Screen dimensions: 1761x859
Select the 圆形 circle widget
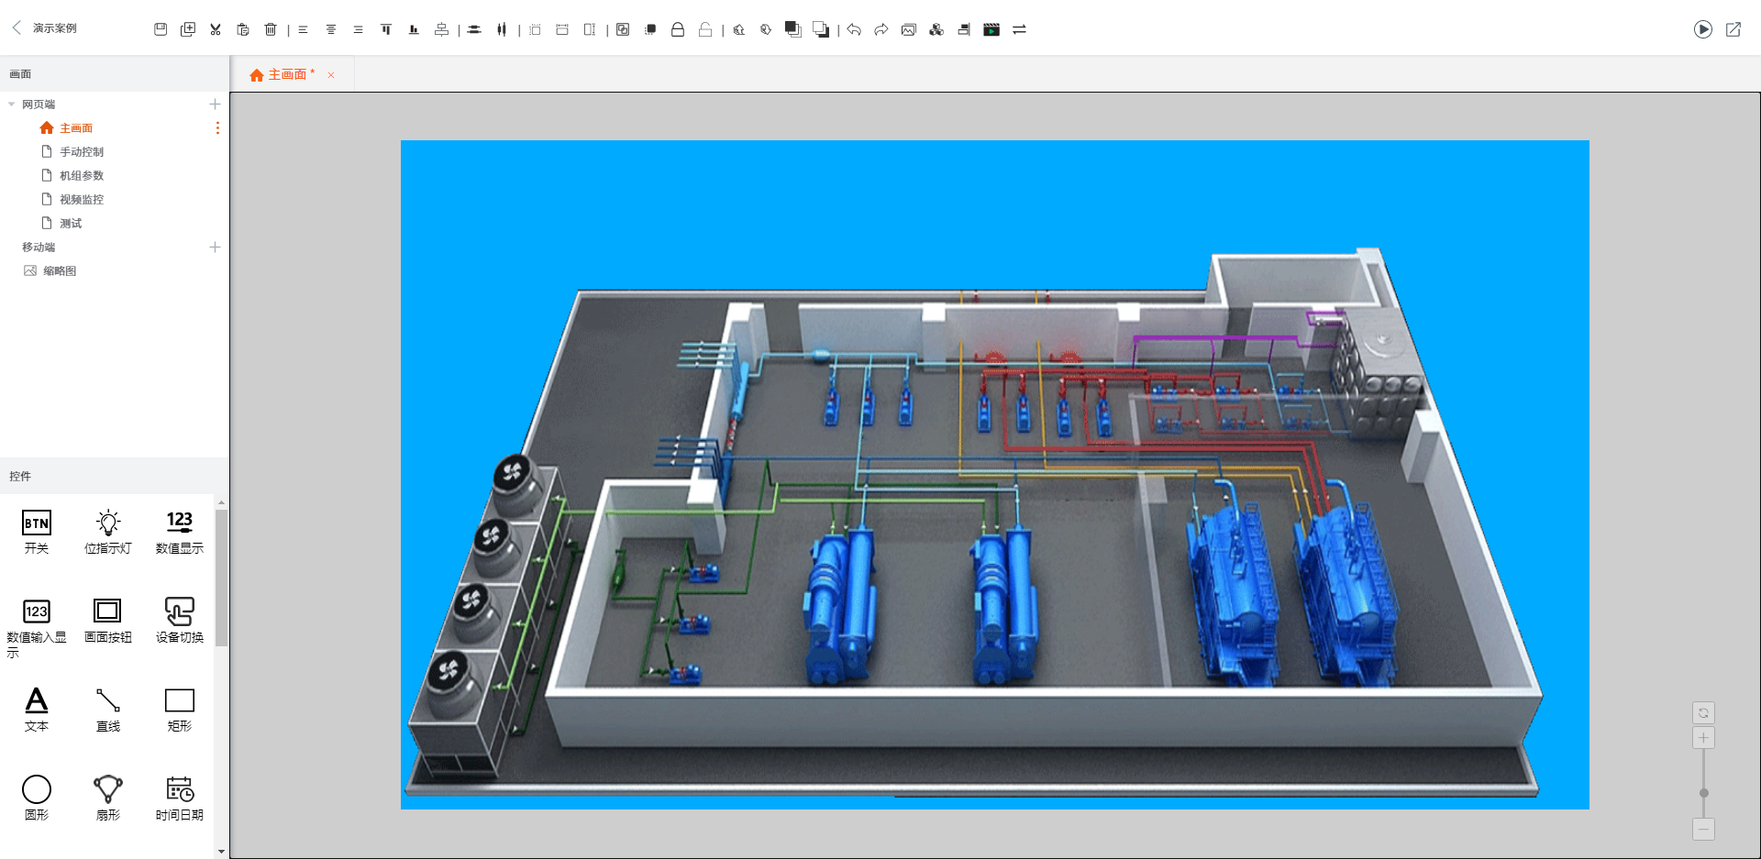click(37, 798)
